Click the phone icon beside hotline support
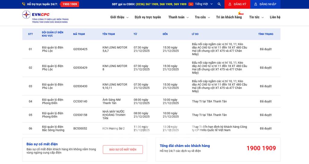The height and width of the screenshot is (164, 309). coord(24,4)
